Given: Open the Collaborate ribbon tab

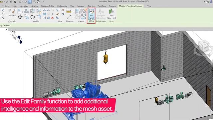Looking at the screenshot, I should pyautogui.click(x=62, y=6).
